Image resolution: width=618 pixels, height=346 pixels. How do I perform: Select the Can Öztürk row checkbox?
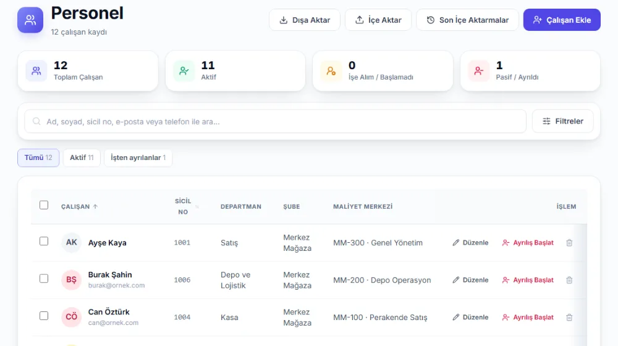pyautogui.click(x=44, y=316)
